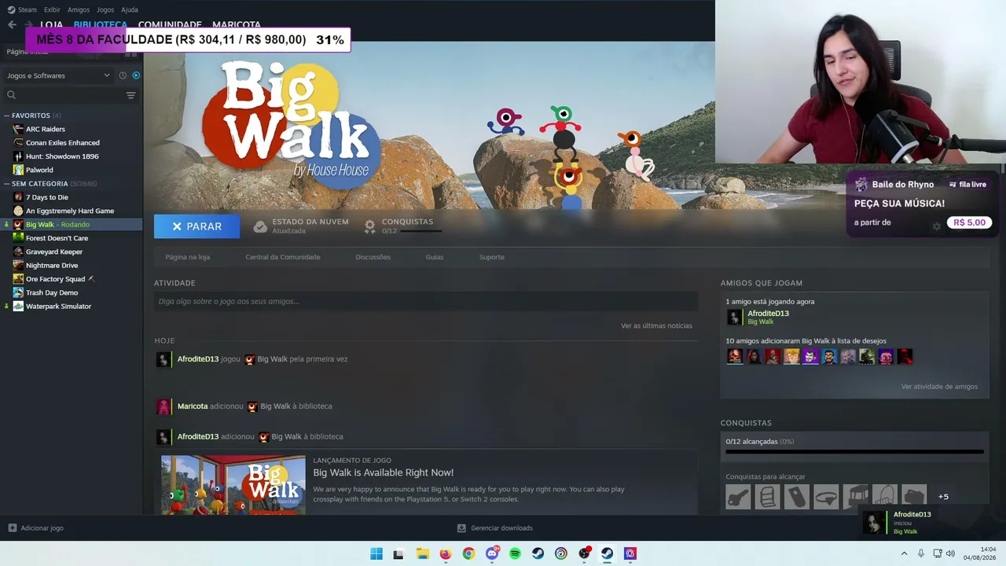This screenshot has width=1006, height=566.
Task: Click the Steam forward navigation arrow
Action: point(29,24)
